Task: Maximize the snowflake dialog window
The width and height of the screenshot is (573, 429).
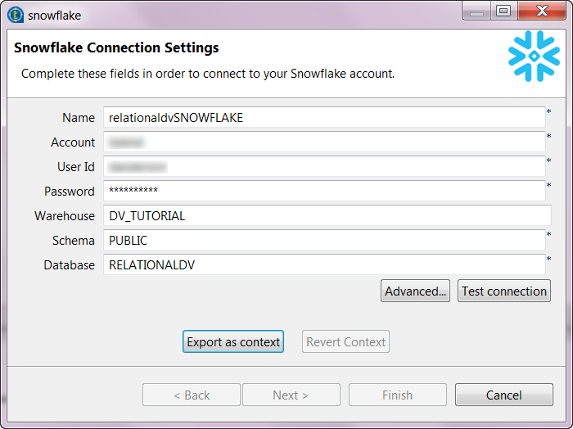Action: click(x=503, y=11)
